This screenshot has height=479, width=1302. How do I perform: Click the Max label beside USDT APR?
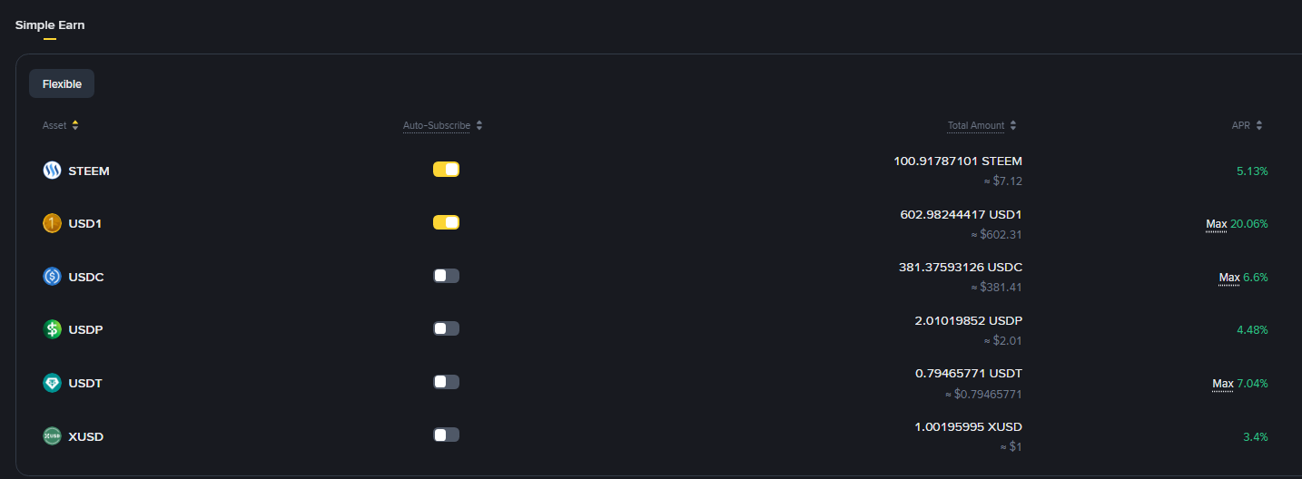coord(1222,384)
